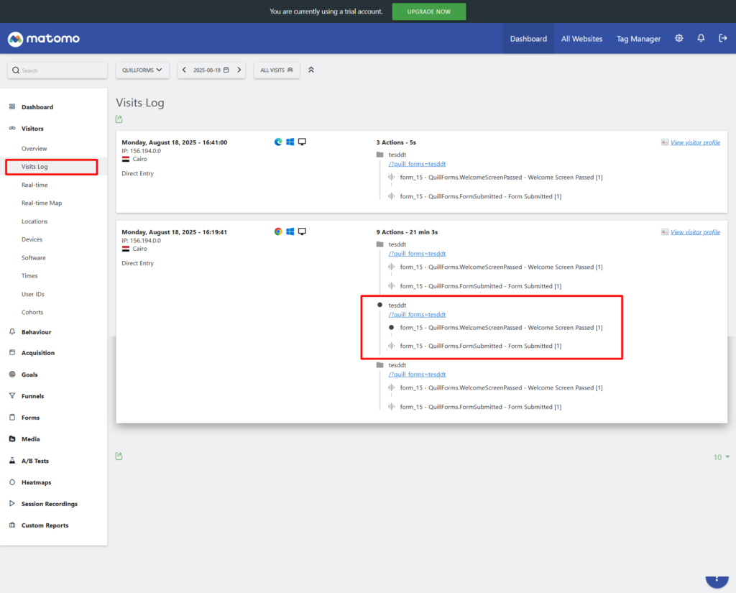This screenshot has width=736, height=593.
Task: Click the visitor profile icon for 16:41:00 visit
Action: (x=665, y=142)
